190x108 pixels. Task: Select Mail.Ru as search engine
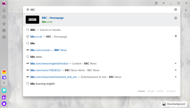point(160,91)
